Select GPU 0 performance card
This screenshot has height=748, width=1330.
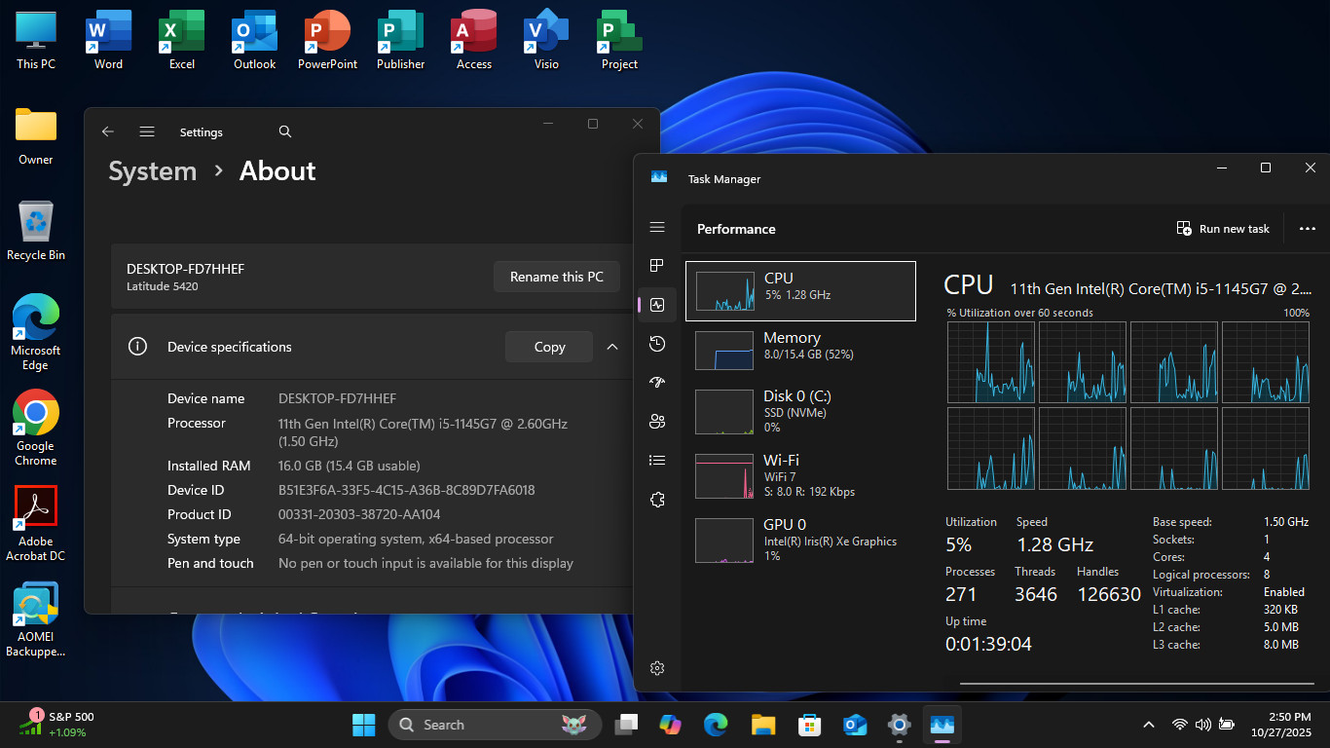tap(800, 540)
